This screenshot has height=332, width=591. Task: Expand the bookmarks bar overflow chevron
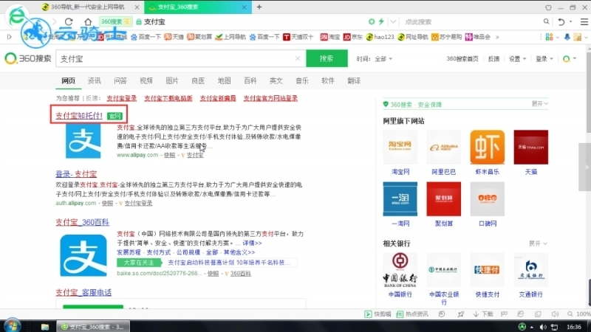click(497, 37)
